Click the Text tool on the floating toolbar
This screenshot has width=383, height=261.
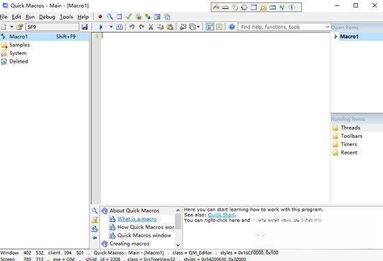pos(216,7)
